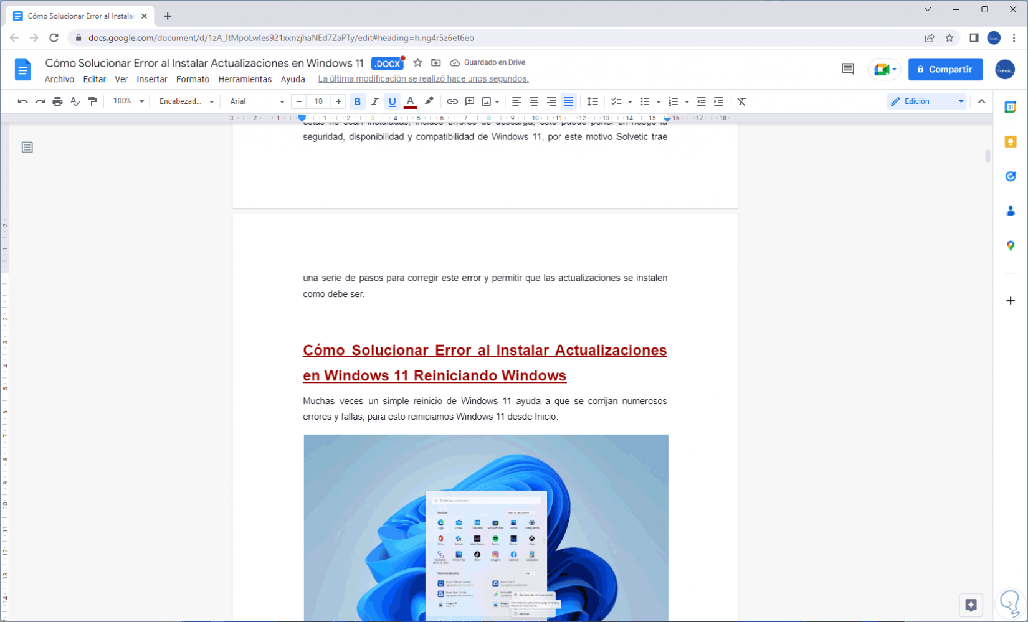Open the Explore button at bottom right
This screenshot has width=1028, height=622.
pyautogui.click(x=971, y=605)
